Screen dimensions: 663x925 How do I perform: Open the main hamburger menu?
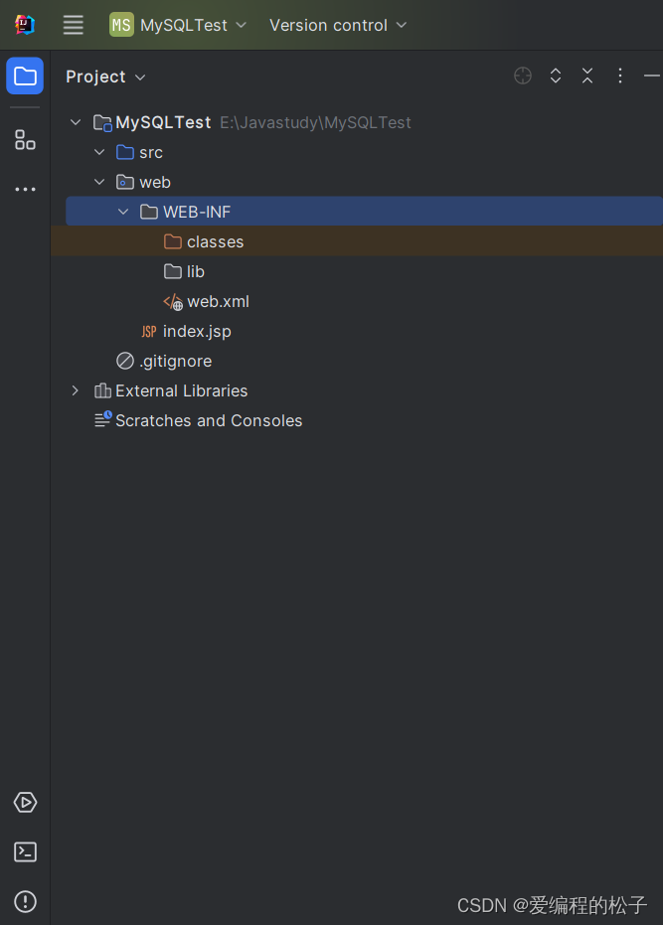pos(74,25)
